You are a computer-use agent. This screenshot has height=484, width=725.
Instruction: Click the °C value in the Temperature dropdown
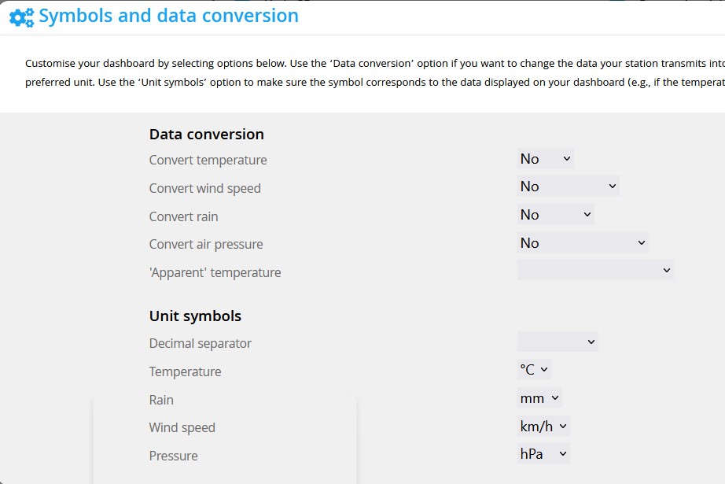tap(528, 368)
